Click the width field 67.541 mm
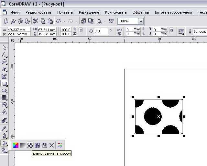Image resolution: width=207 pixels, height=166 pixels. click(47, 30)
